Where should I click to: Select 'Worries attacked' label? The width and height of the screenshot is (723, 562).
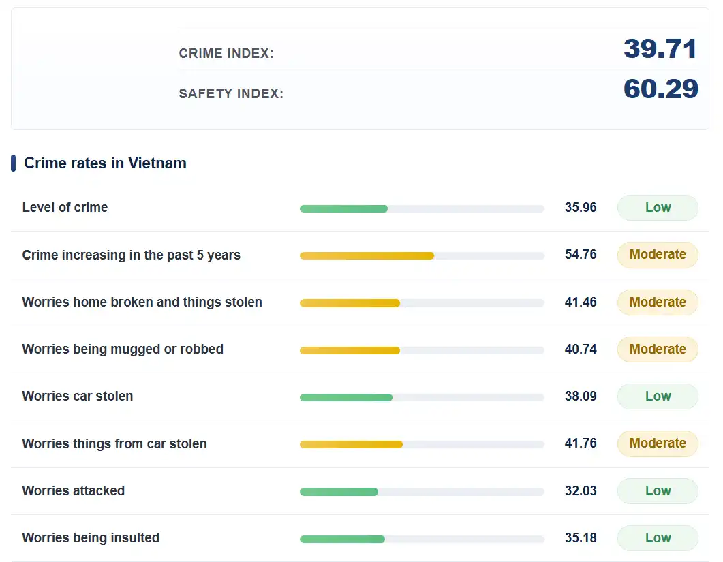[74, 490]
